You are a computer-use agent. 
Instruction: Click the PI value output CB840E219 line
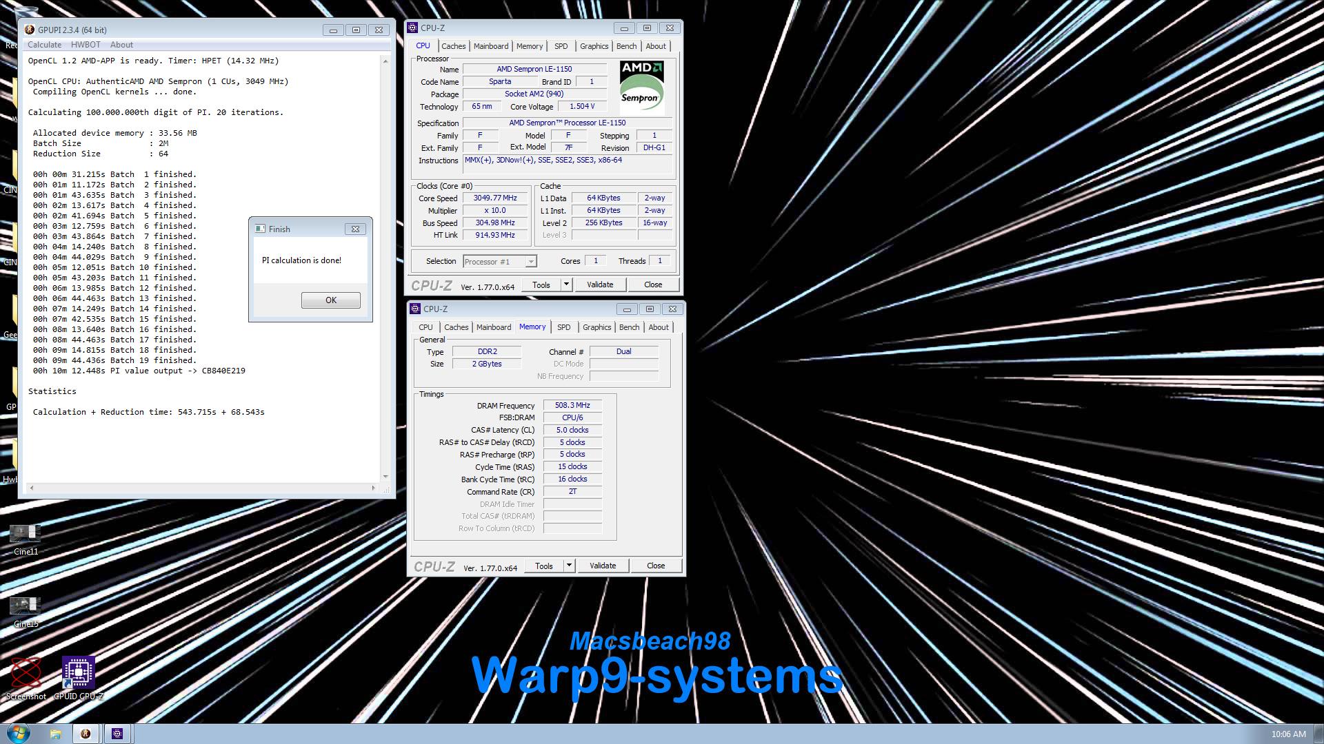click(139, 371)
